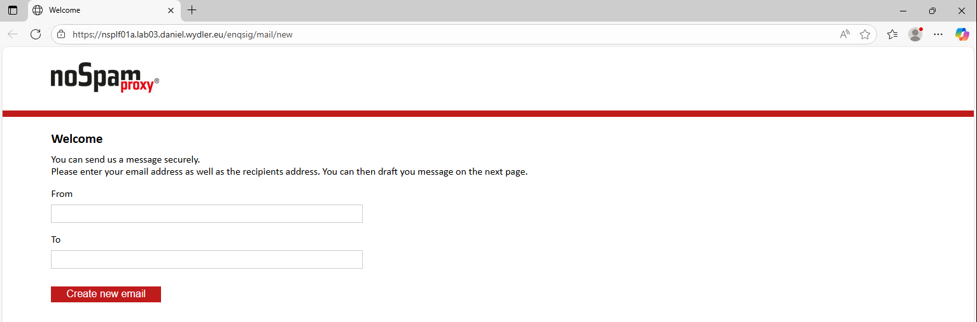Screen dimensions: 977x322
Task: Focus the To recipient field
Action: tap(206, 260)
